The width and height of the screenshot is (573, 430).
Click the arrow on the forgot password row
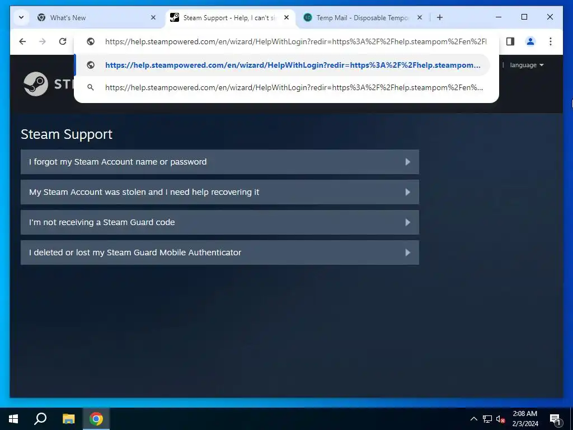point(408,162)
